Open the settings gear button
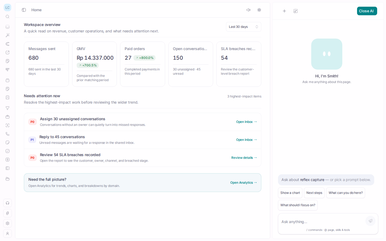 (8, 223)
